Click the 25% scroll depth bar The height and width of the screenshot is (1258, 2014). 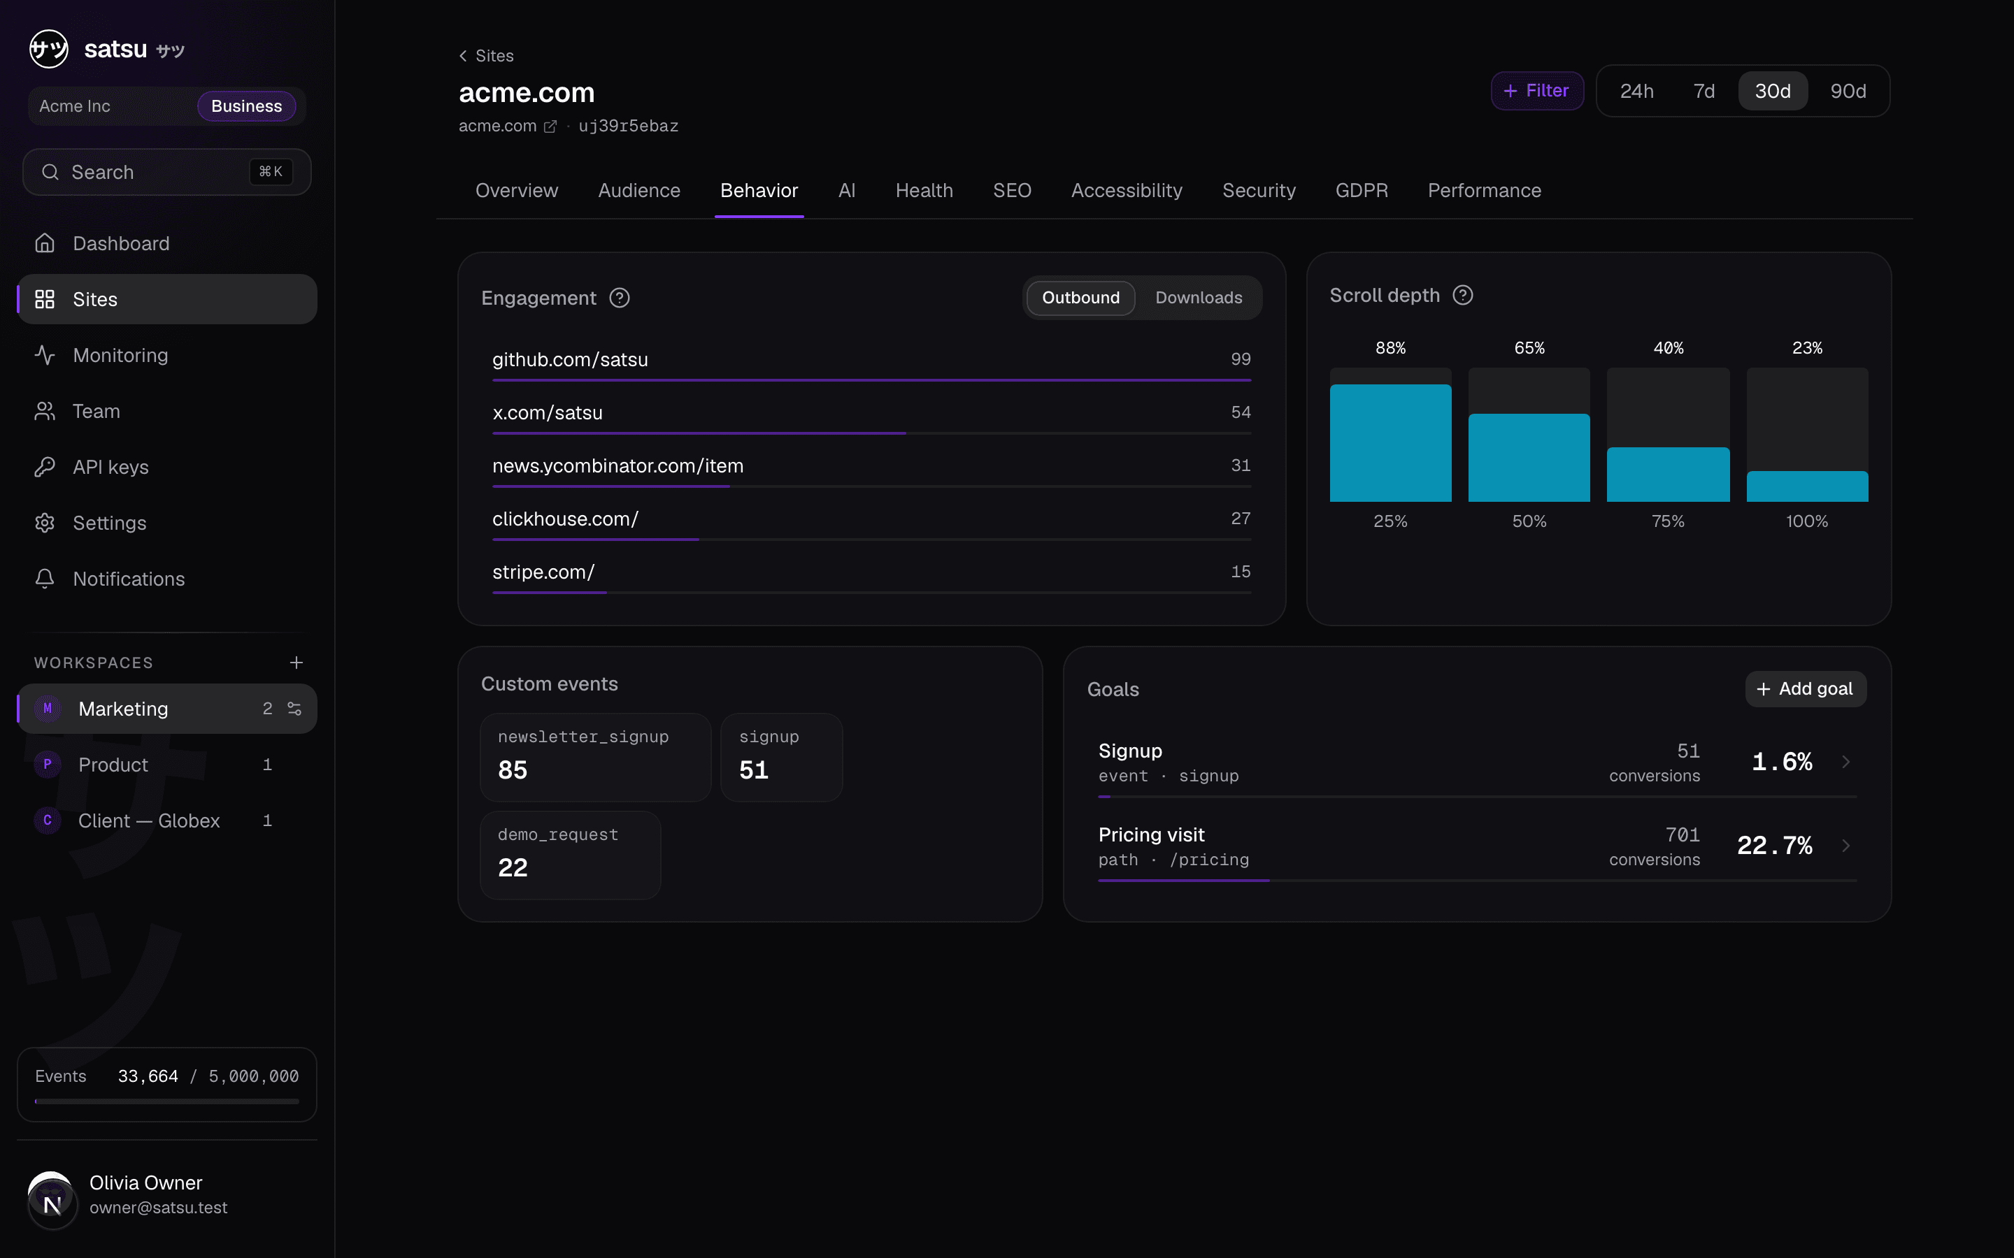1390,435
